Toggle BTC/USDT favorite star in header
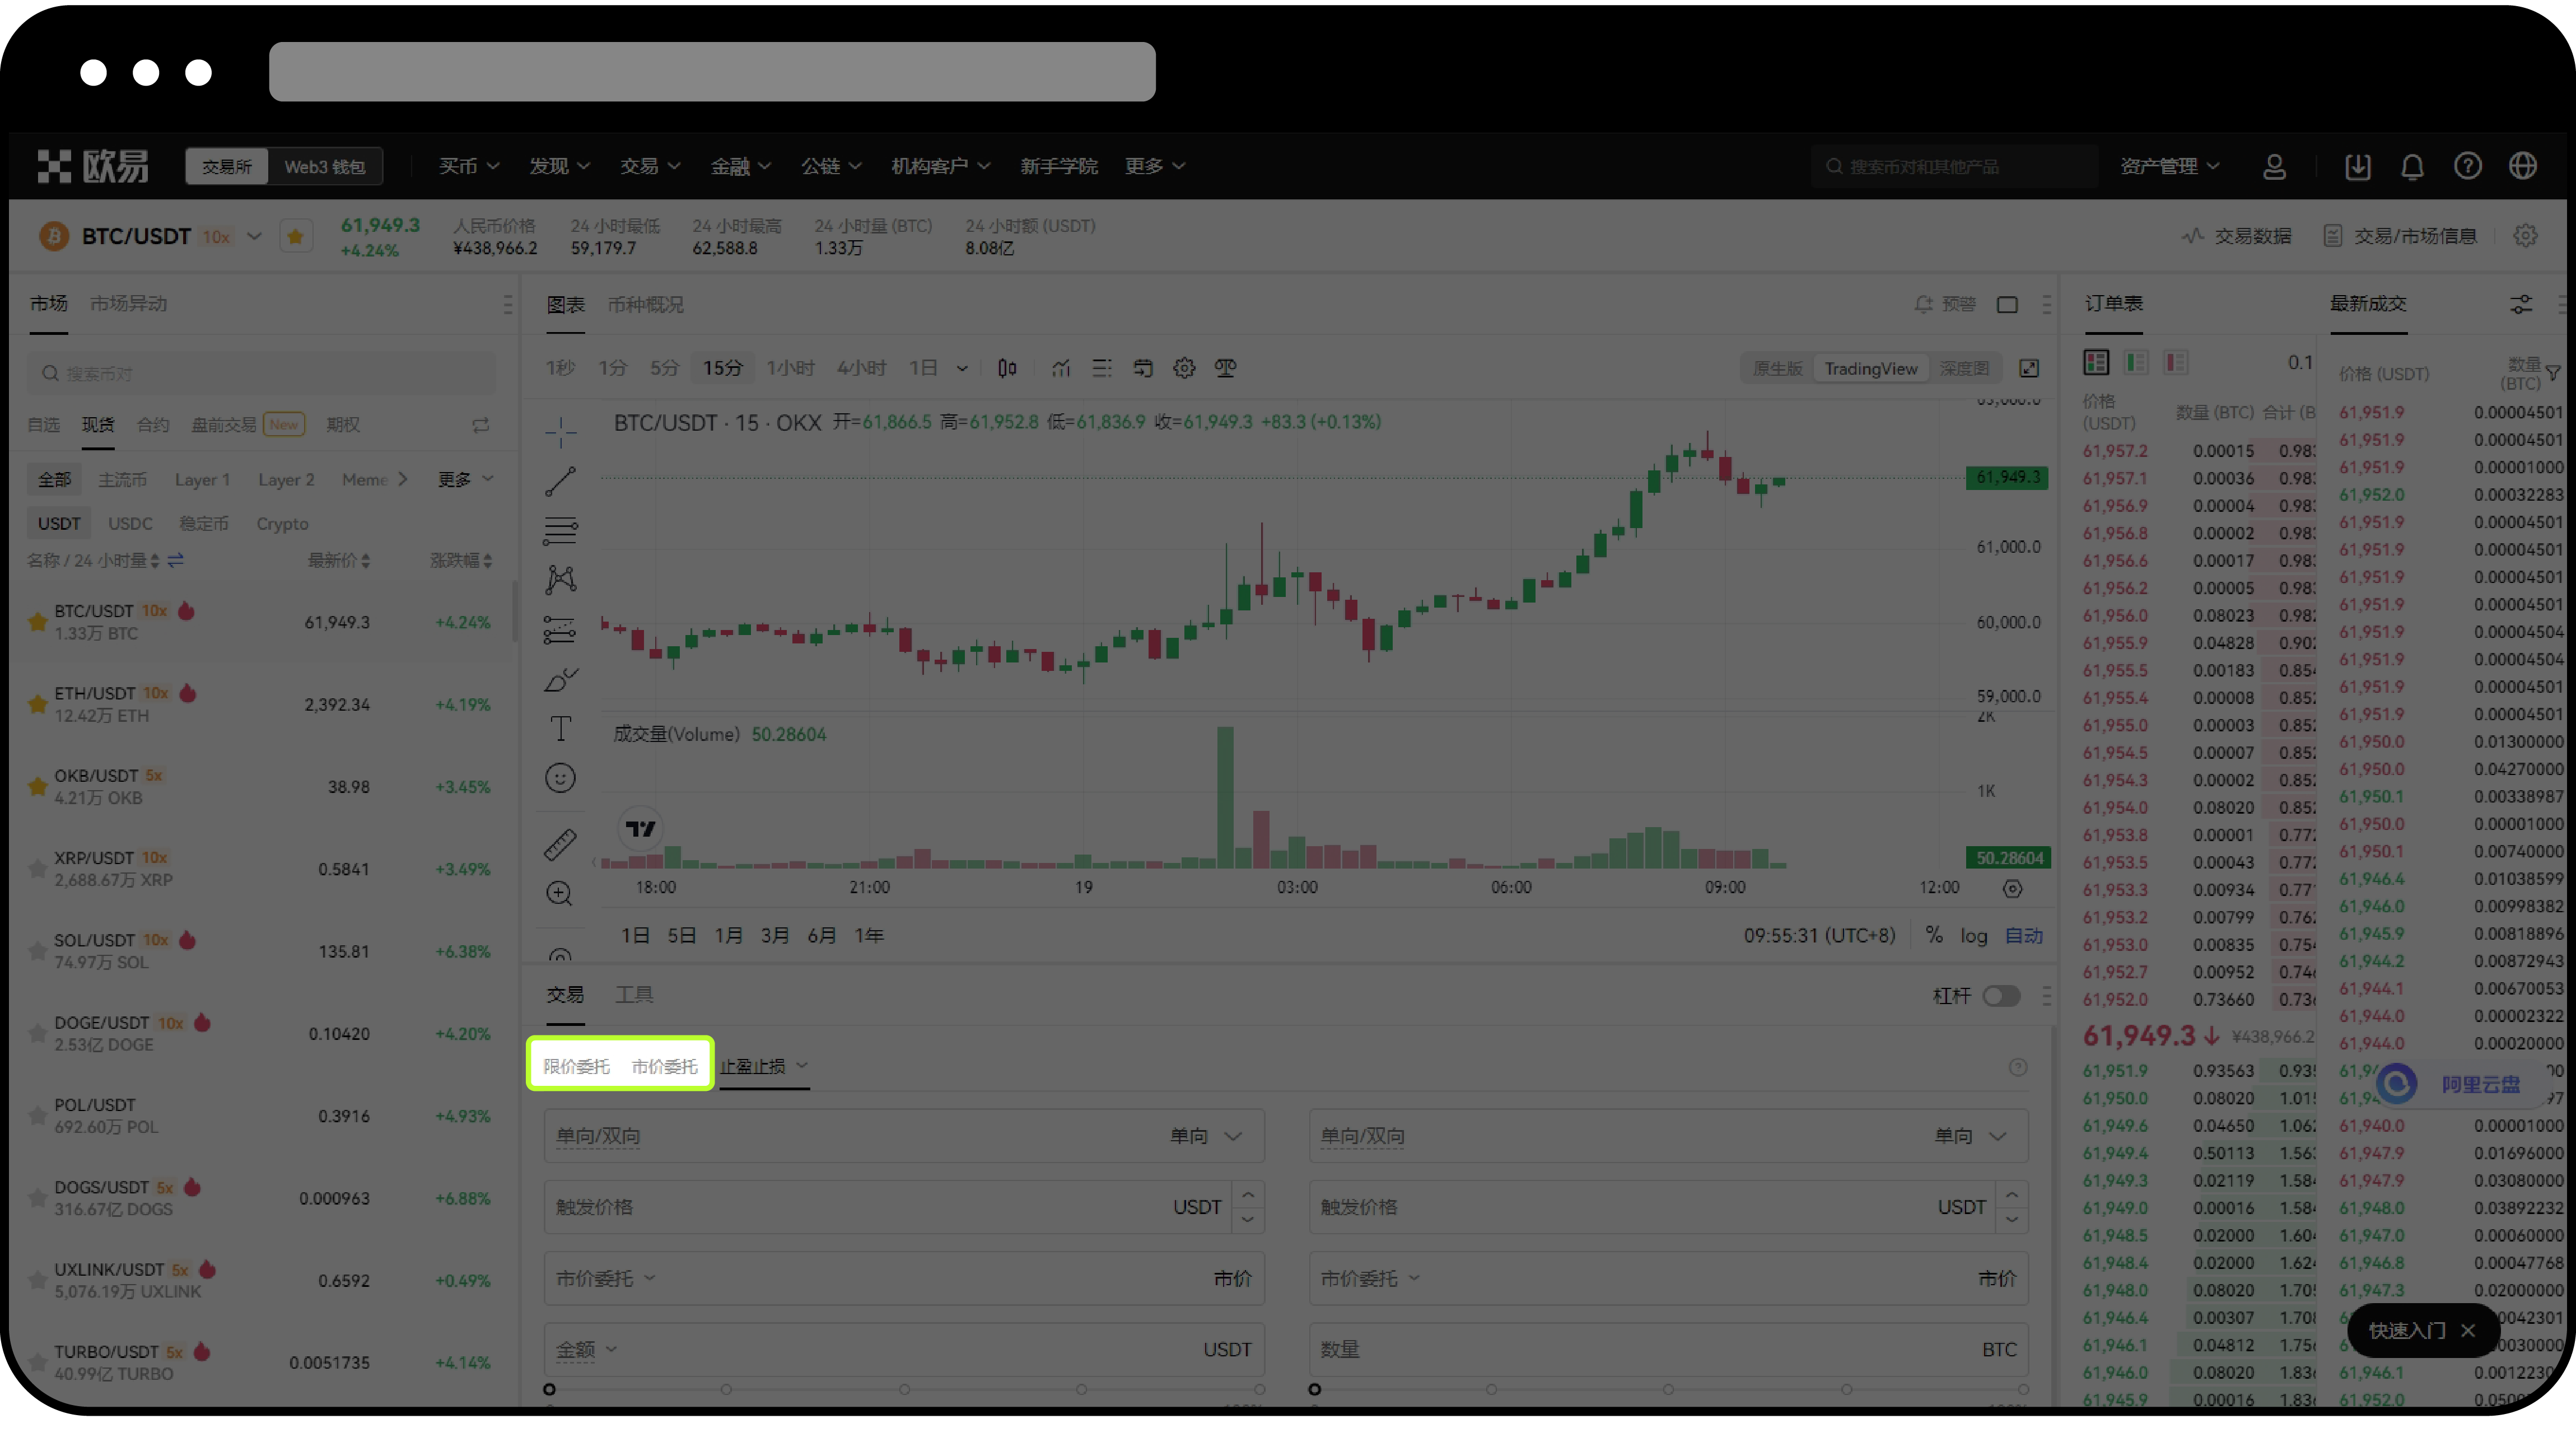Image resolution: width=2576 pixels, height=1456 pixels. coord(295,237)
